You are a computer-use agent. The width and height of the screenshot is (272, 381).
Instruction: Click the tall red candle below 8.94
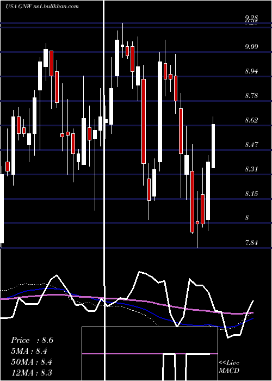click(144, 121)
